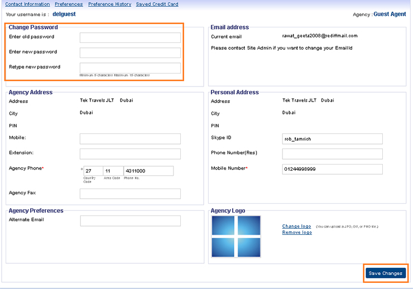This screenshot has width=413, height=289.
Task: Click the Agency Phone label
Action: [26, 168]
